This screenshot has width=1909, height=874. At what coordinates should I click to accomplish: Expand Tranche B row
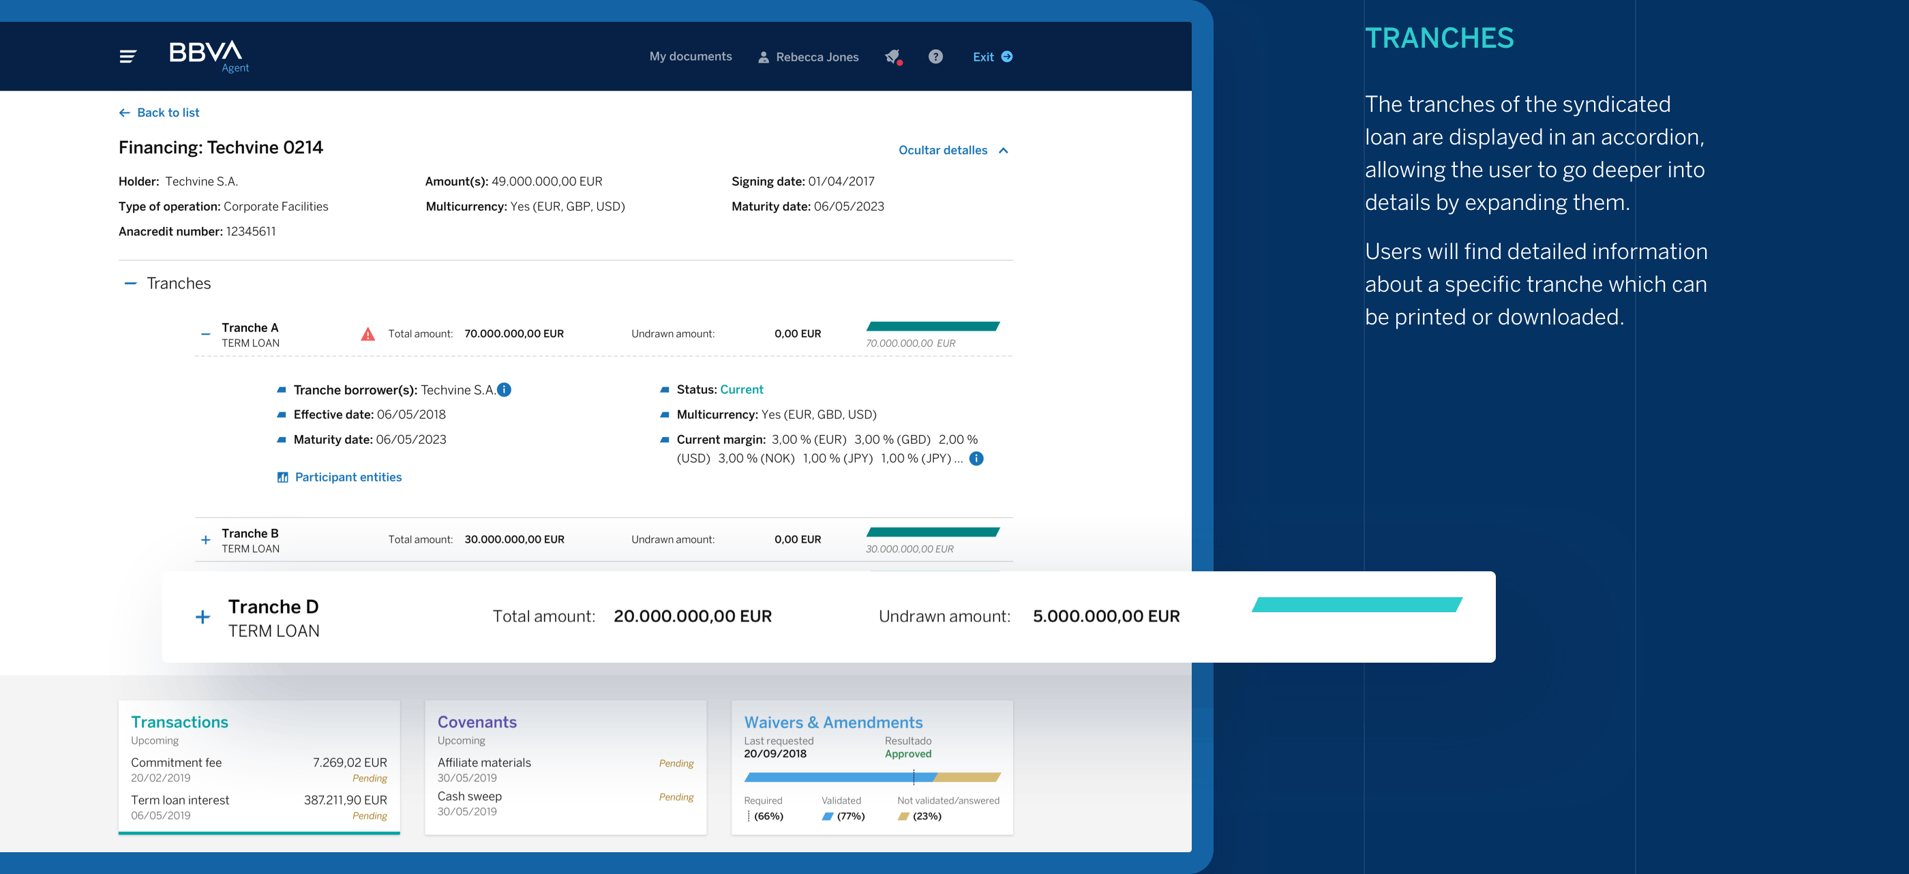(205, 540)
